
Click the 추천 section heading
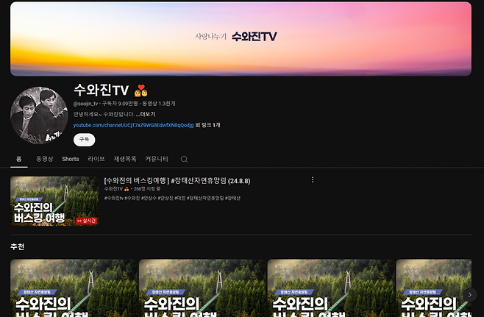(18, 246)
